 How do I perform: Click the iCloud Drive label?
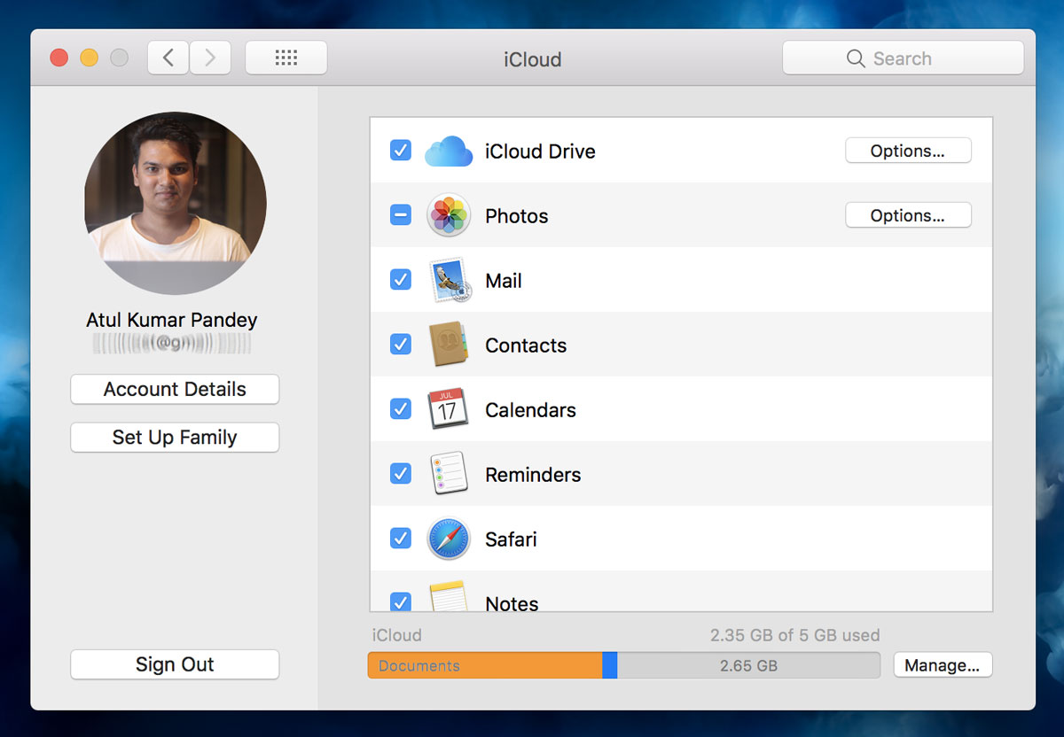(x=540, y=151)
